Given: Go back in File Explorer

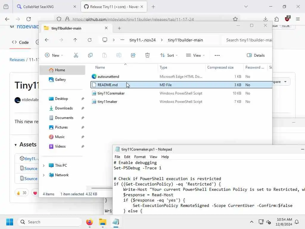Looking at the screenshot, I should coord(47,40).
